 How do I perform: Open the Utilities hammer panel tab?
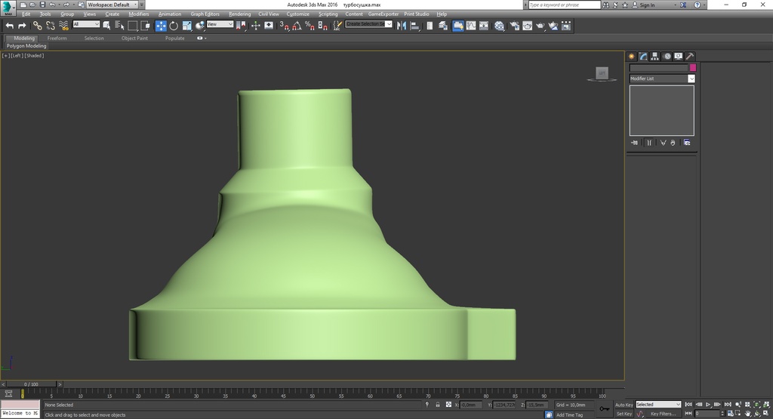click(690, 56)
